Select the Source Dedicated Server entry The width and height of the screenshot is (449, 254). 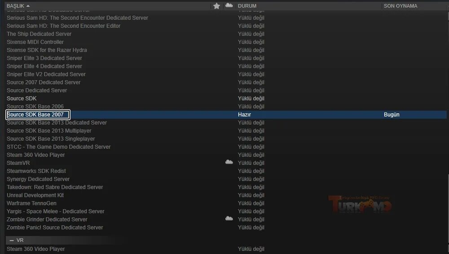tap(37, 90)
